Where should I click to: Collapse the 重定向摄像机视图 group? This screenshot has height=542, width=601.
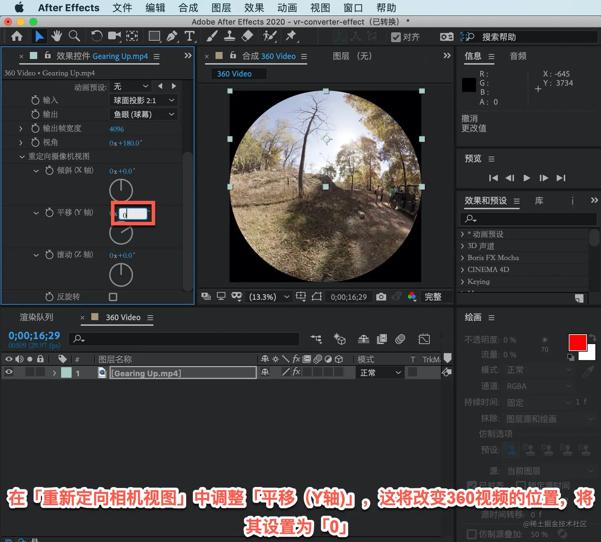pyautogui.click(x=22, y=157)
